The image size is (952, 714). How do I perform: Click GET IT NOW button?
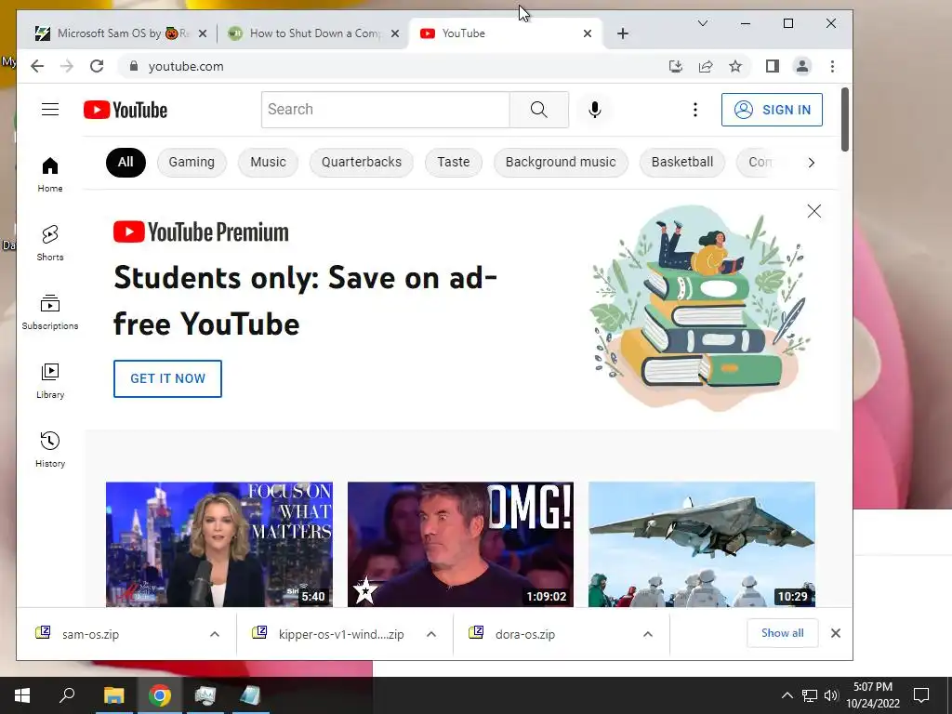(167, 378)
